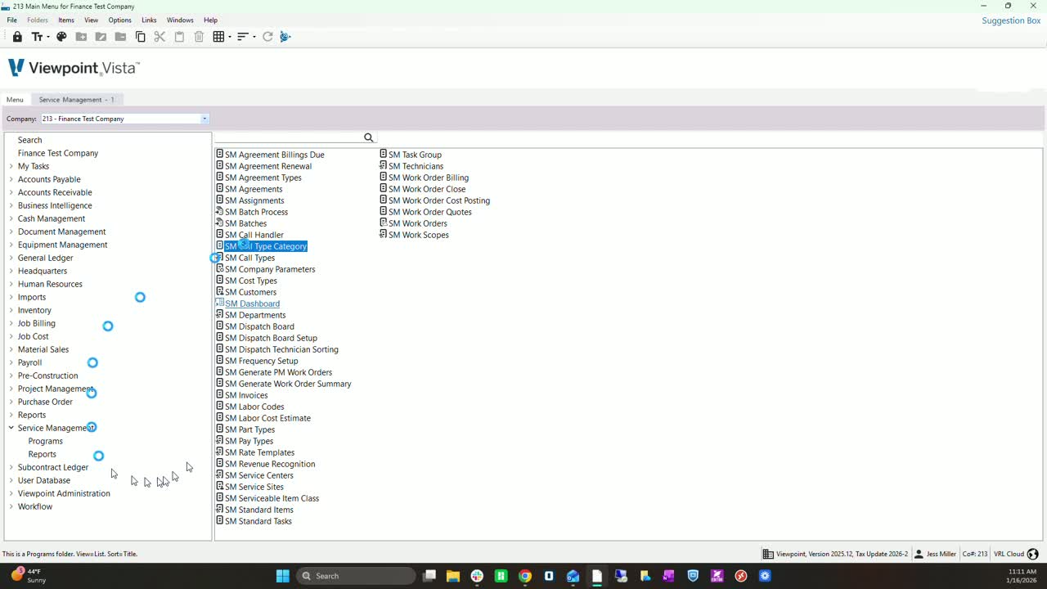Screen dimensions: 1047x589
Task: Open the Windows menu
Action: (180, 20)
